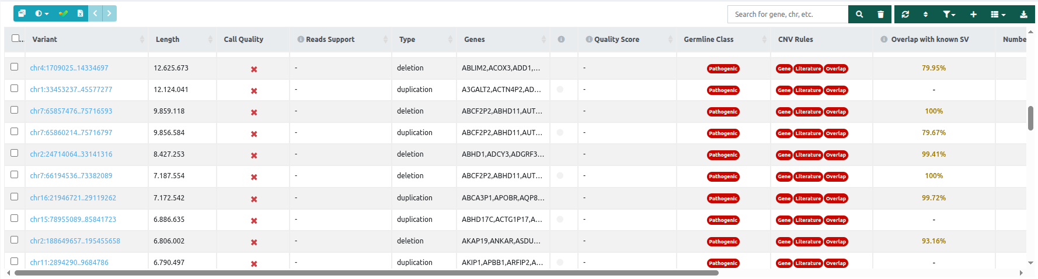The width and height of the screenshot is (1038, 279).
Task: Toggle the select-all checkbox in table header
Action: (16, 38)
